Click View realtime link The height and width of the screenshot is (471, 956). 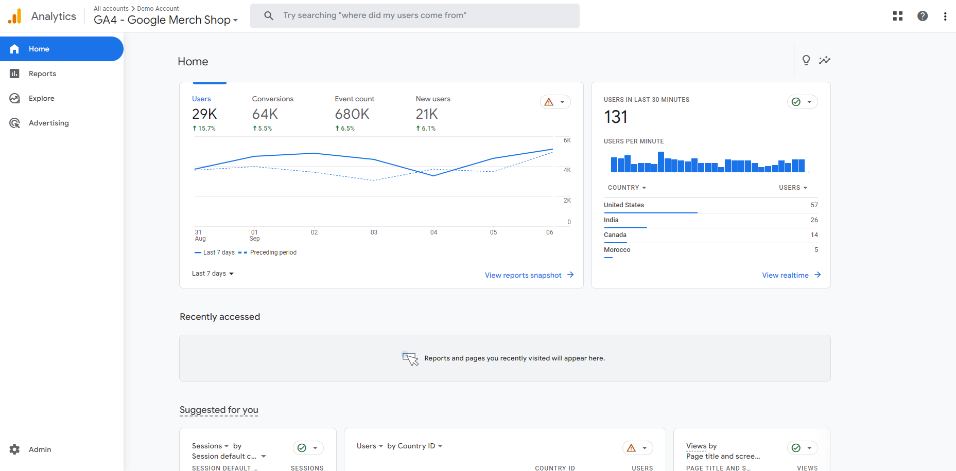pos(791,275)
